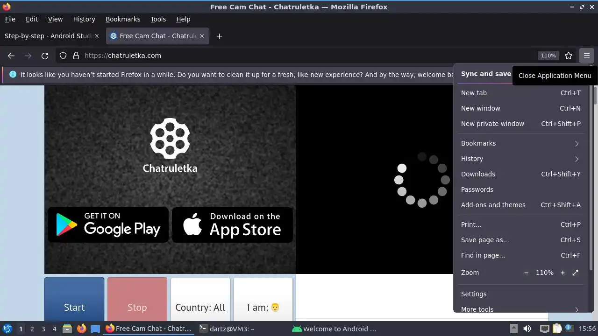
Task: Select Find in page...
Action: pyautogui.click(x=520, y=255)
